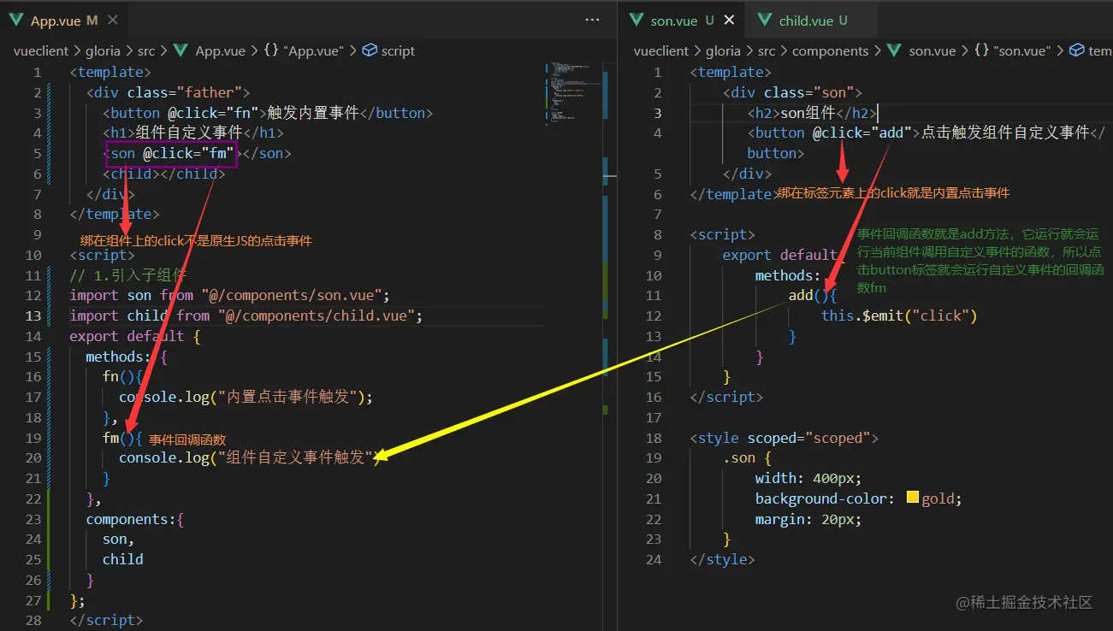Open the gold color picker swatch
This screenshot has height=631, width=1113.
click(912, 498)
